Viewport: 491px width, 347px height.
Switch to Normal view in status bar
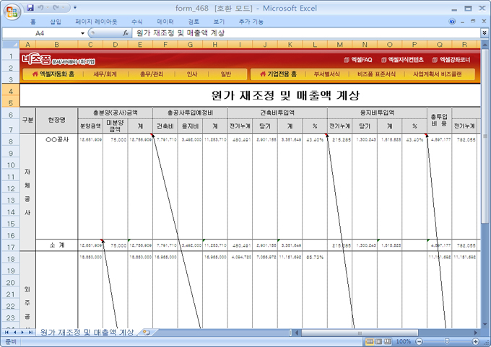pyautogui.click(x=369, y=341)
